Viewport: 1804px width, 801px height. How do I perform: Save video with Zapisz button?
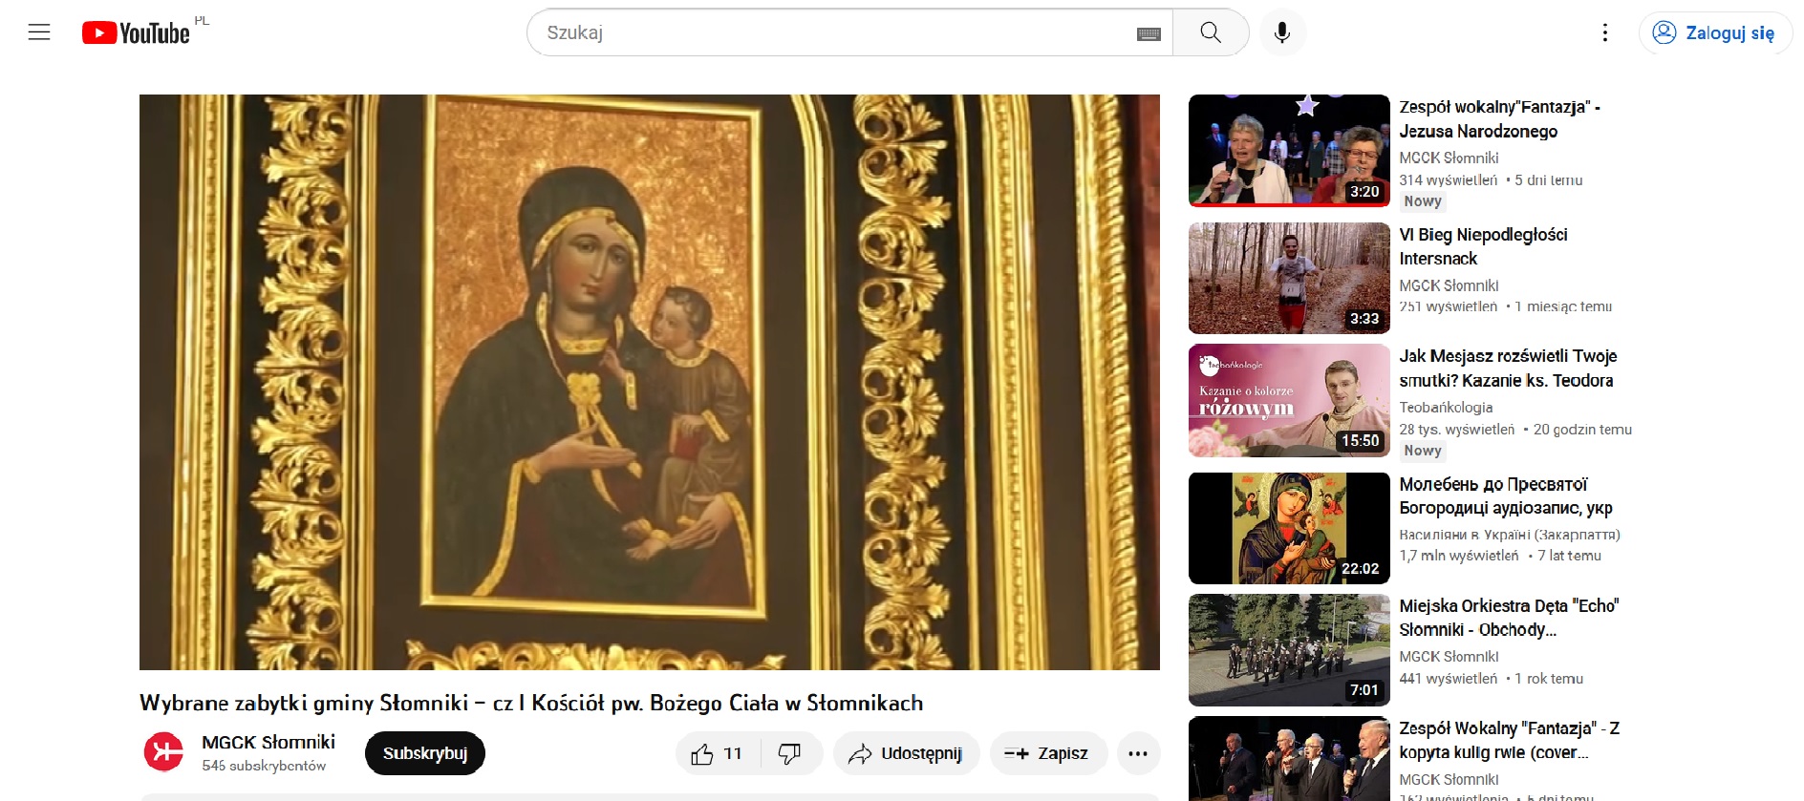(1048, 753)
